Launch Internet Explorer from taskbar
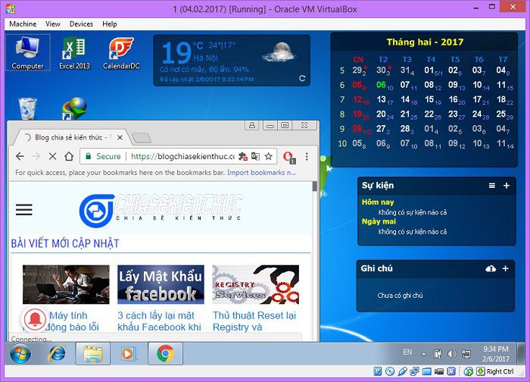 pos(57,354)
